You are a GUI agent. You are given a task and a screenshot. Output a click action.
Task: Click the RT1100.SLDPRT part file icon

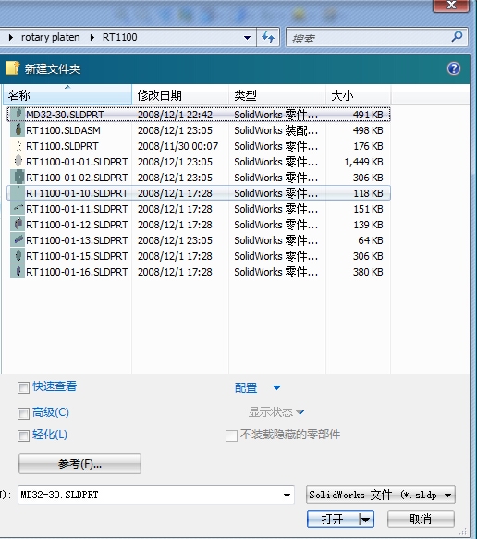pyautogui.click(x=18, y=146)
